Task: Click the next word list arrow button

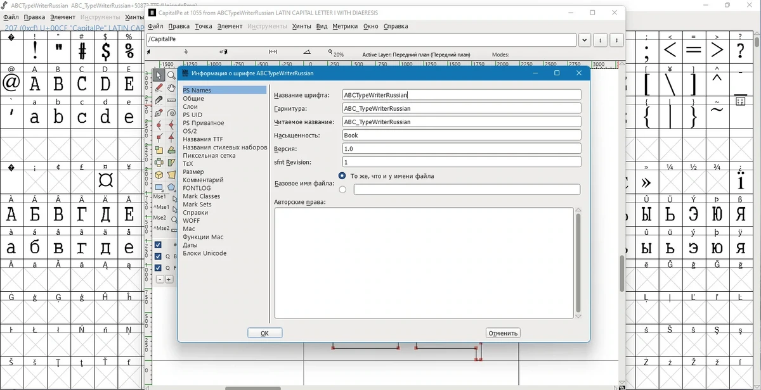Action: [x=616, y=40]
